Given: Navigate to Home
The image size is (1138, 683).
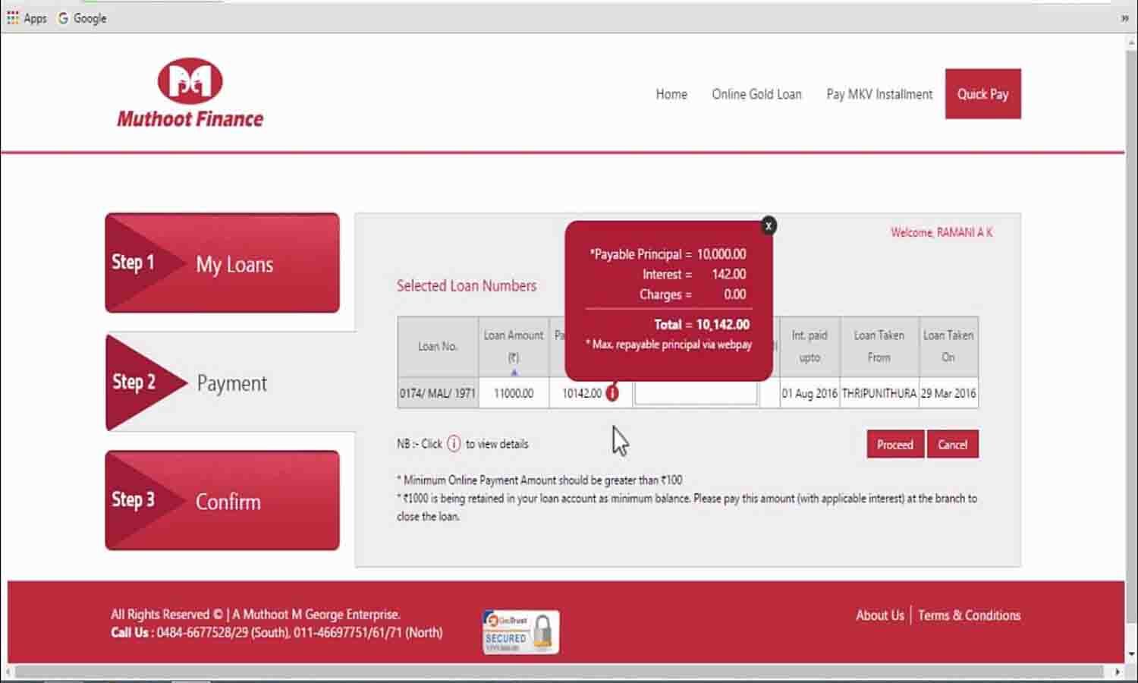Looking at the screenshot, I should pyautogui.click(x=671, y=94).
